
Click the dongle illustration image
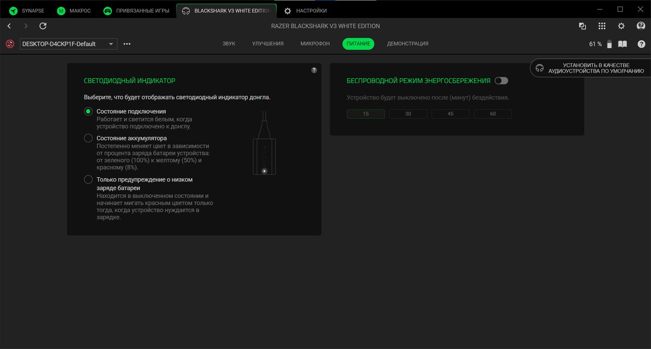point(264,143)
